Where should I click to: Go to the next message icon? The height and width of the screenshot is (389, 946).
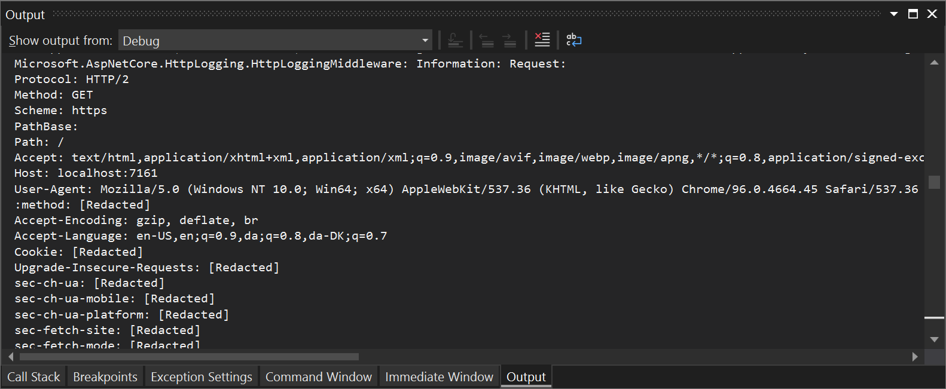(x=509, y=41)
